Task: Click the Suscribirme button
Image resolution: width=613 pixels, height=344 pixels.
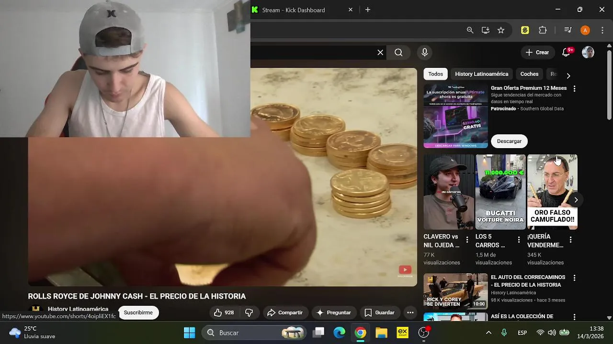Action: point(138,312)
